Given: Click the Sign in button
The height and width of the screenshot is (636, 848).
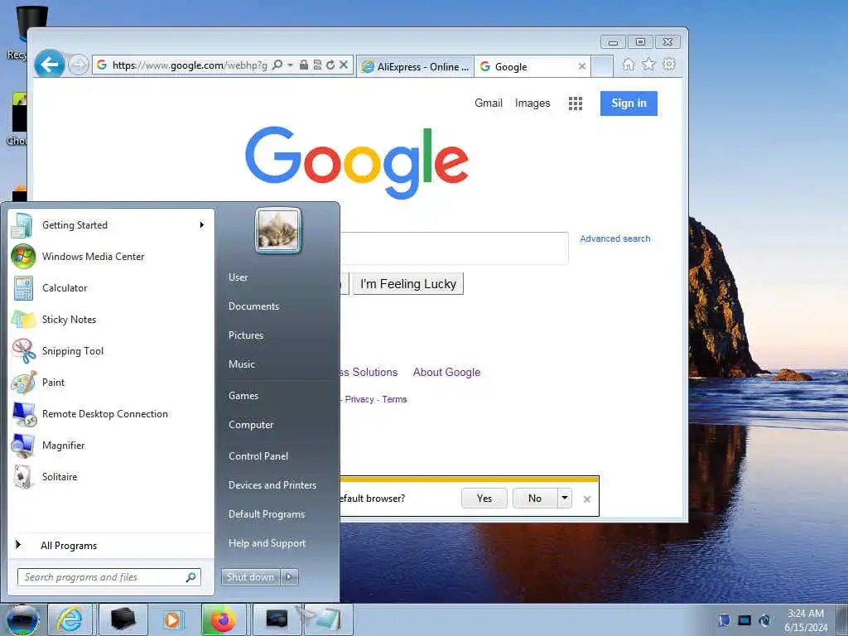Looking at the screenshot, I should pyautogui.click(x=629, y=104).
